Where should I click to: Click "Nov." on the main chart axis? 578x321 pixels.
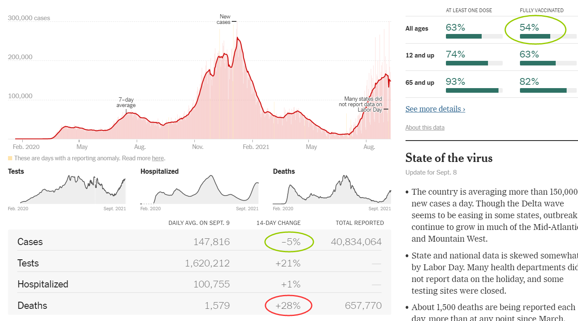pyautogui.click(x=198, y=147)
